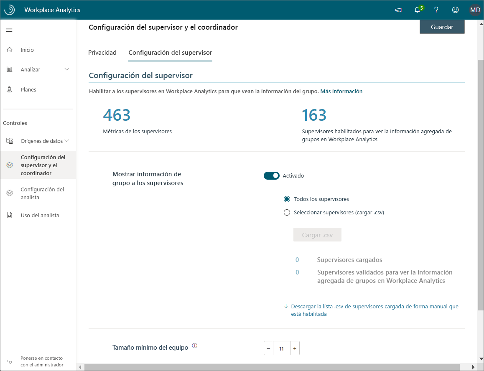Click the Métricas de los supervisores label

click(x=138, y=132)
